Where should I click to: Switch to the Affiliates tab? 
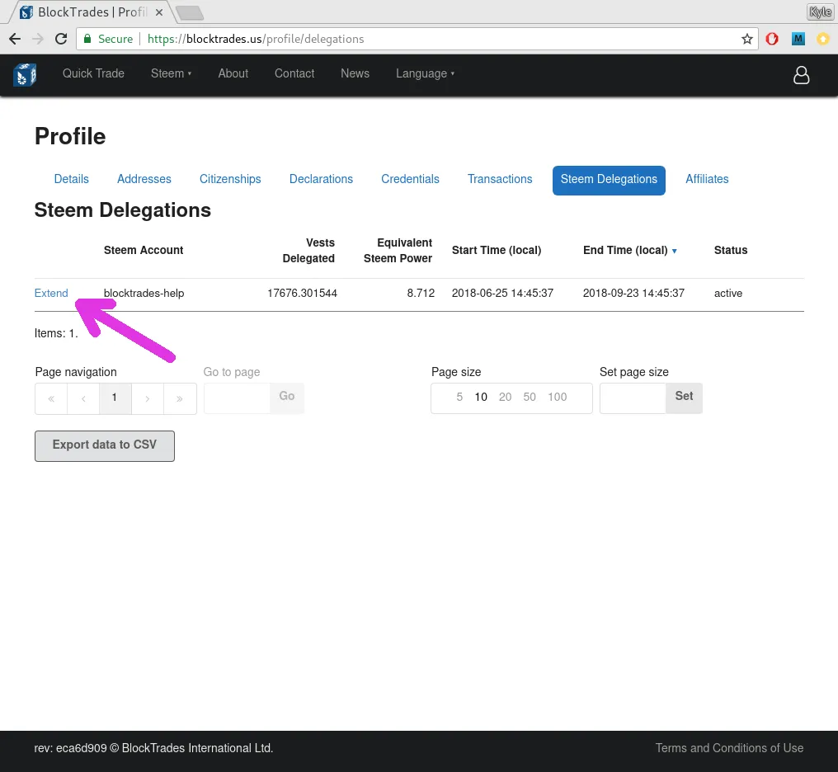tap(707, 179)
